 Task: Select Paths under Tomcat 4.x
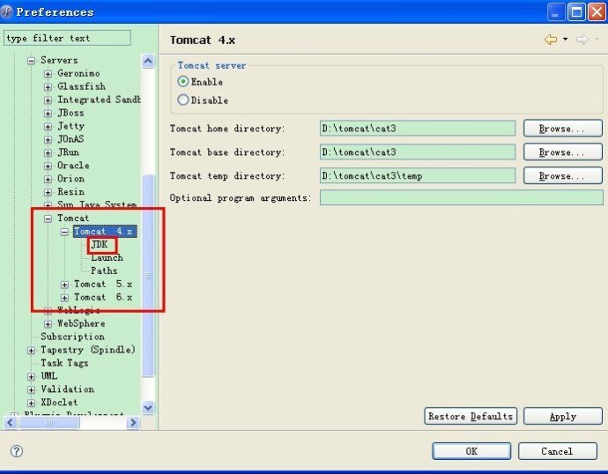pyautogui.click(x=104, y=271)
